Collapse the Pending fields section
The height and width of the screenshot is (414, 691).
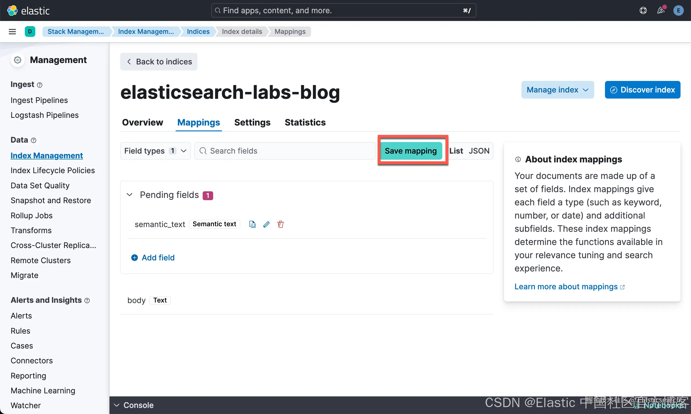(129, 195)
